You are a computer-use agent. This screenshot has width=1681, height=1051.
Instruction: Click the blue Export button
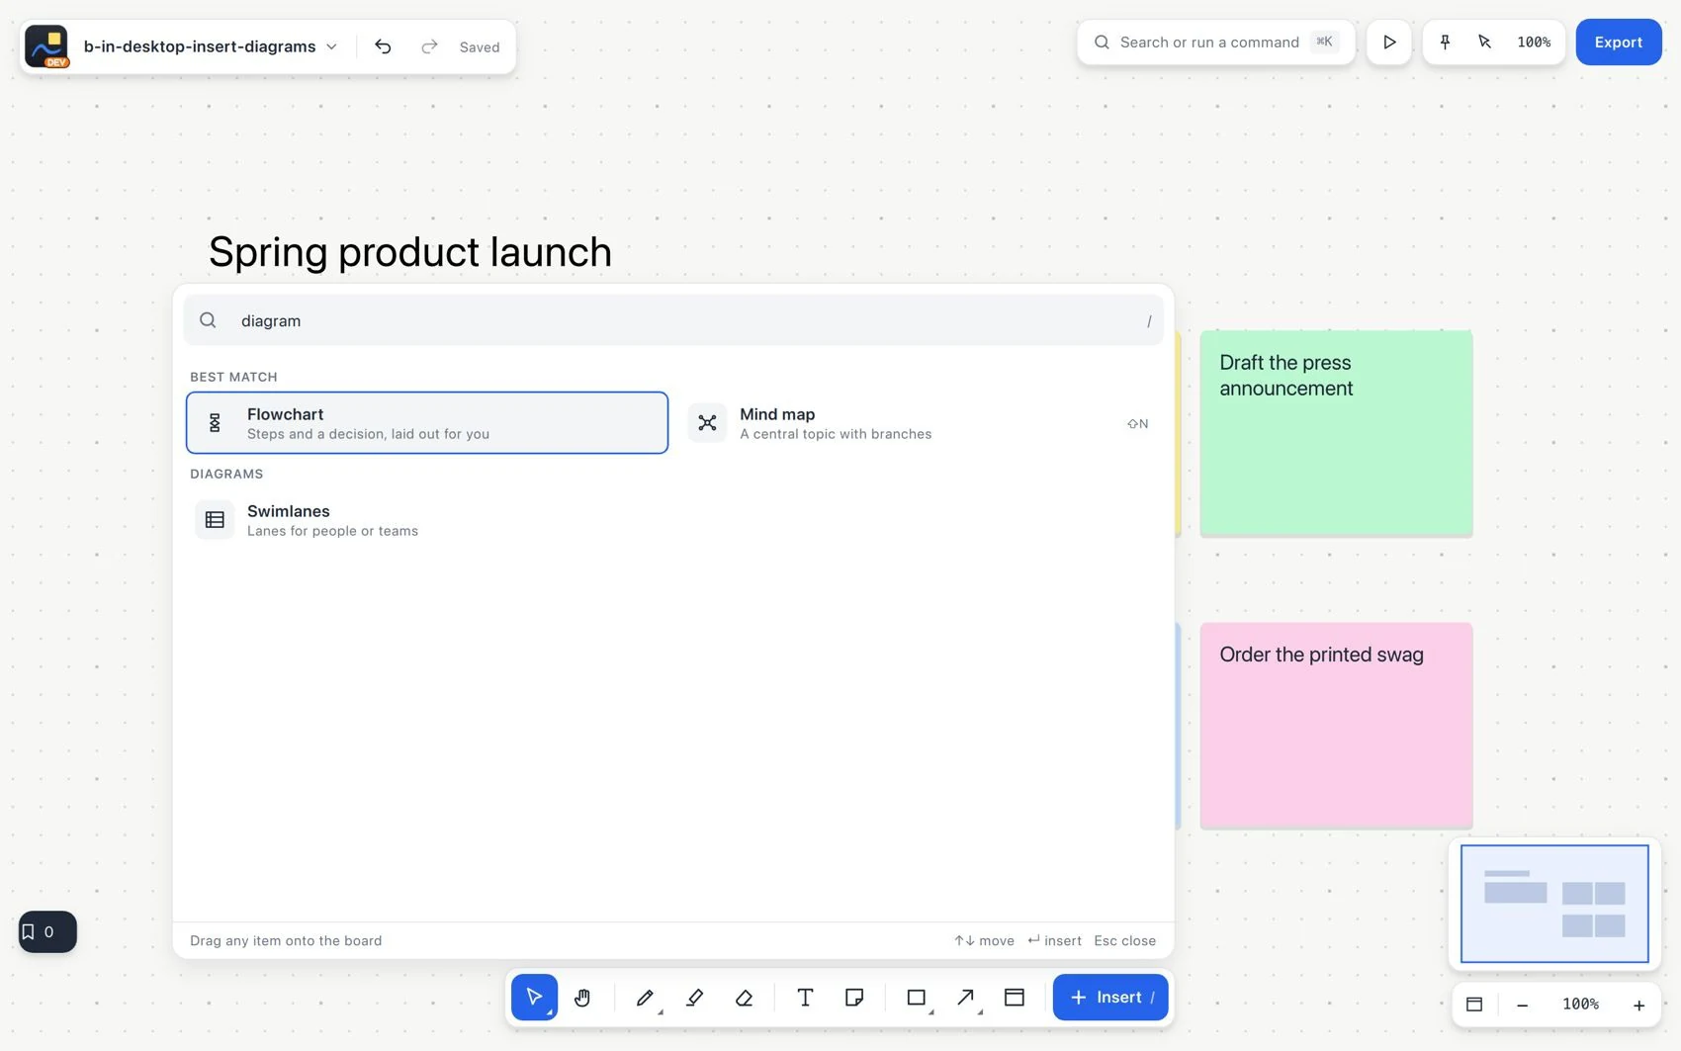[x=1619, y=42]
